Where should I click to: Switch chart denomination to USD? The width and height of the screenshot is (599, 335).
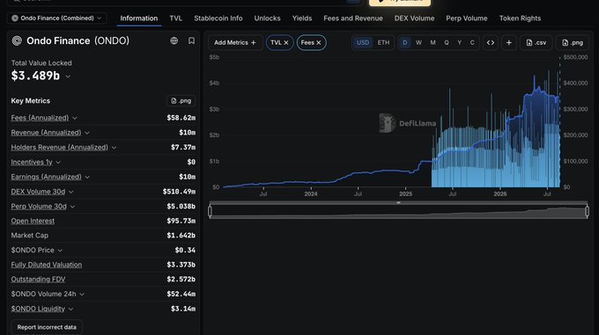[363, 43]
